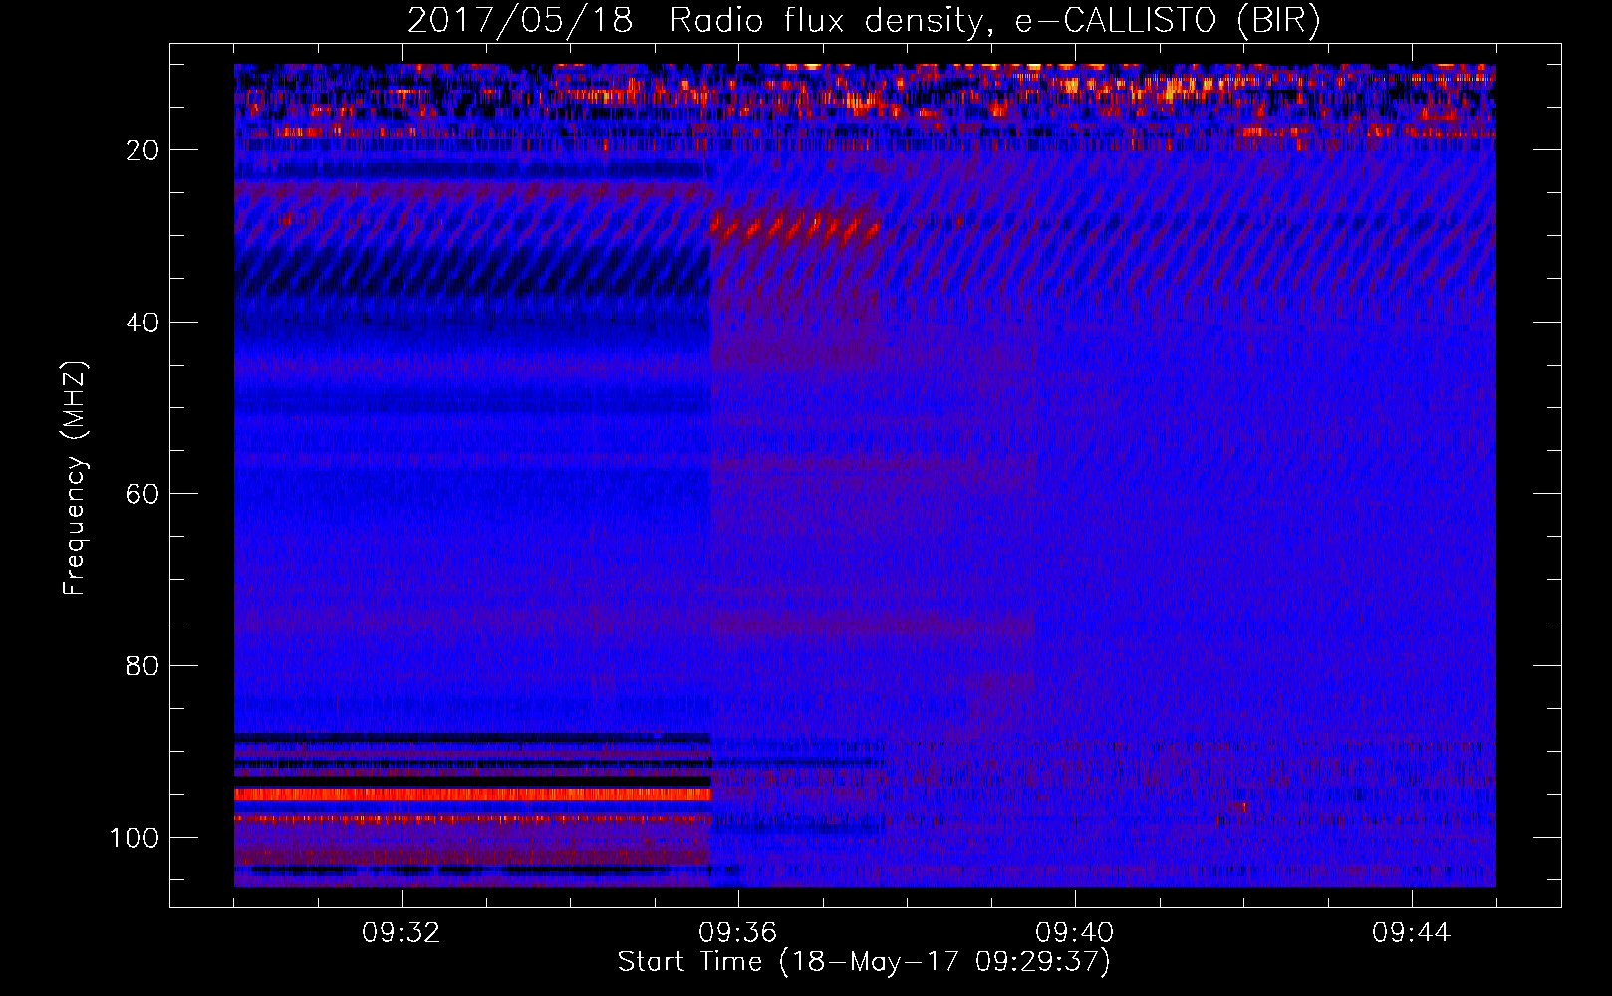1612x996 pixels.
Task: Click the bright red burst near 30 MHz
Action: (795, 228)
